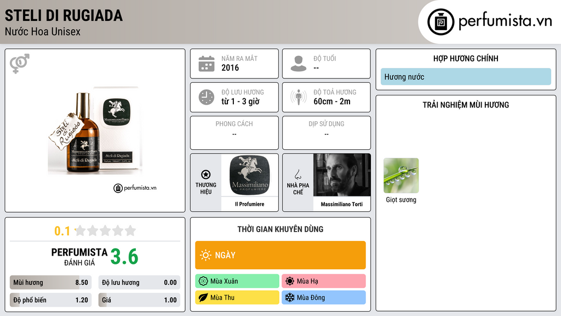This screenshot has width=561, height=316.
Task: Click the unisex gender symbol icon
Action: (x=20, y=64)
